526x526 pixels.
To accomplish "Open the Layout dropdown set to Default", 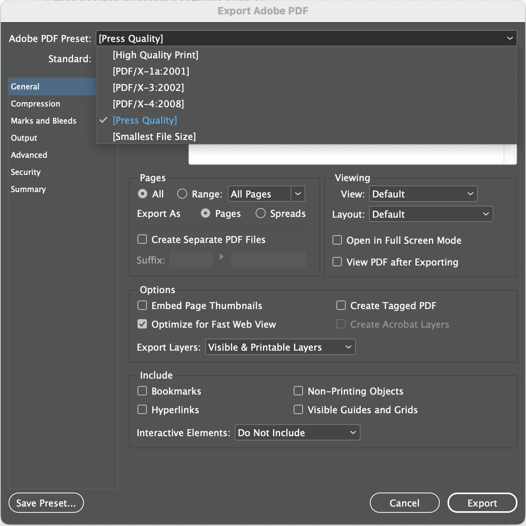I will click(x=431, y=214).
